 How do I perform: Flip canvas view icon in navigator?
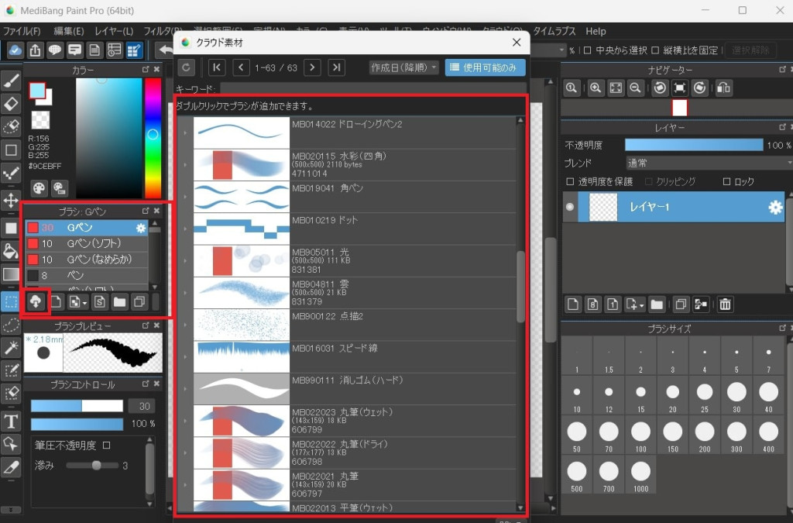click(724, 88)
